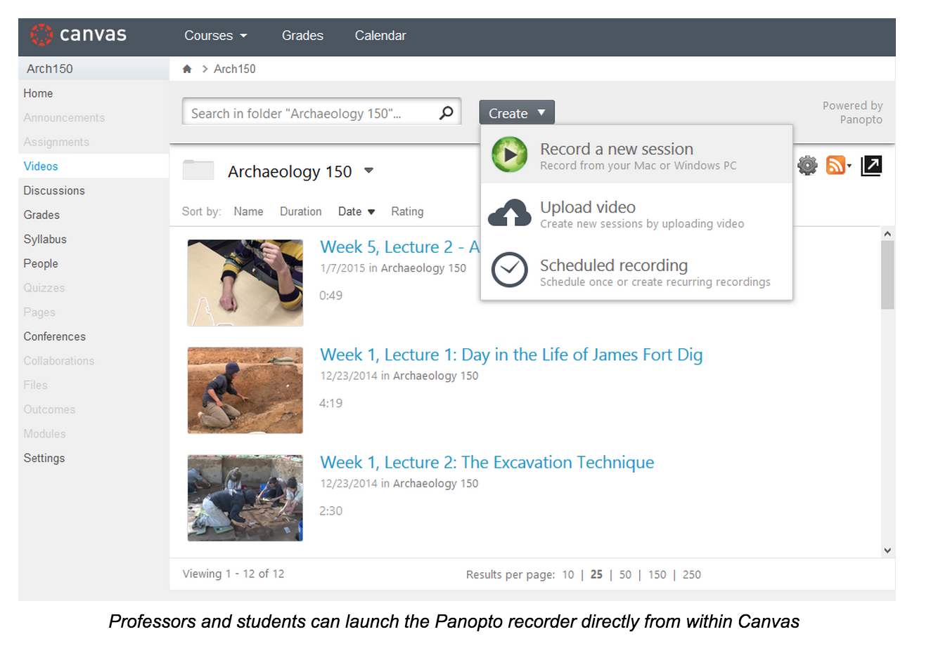This screenshot has height=653, width=931.
Task: Click the vertical scrollbar thumb
Action: 887,275
